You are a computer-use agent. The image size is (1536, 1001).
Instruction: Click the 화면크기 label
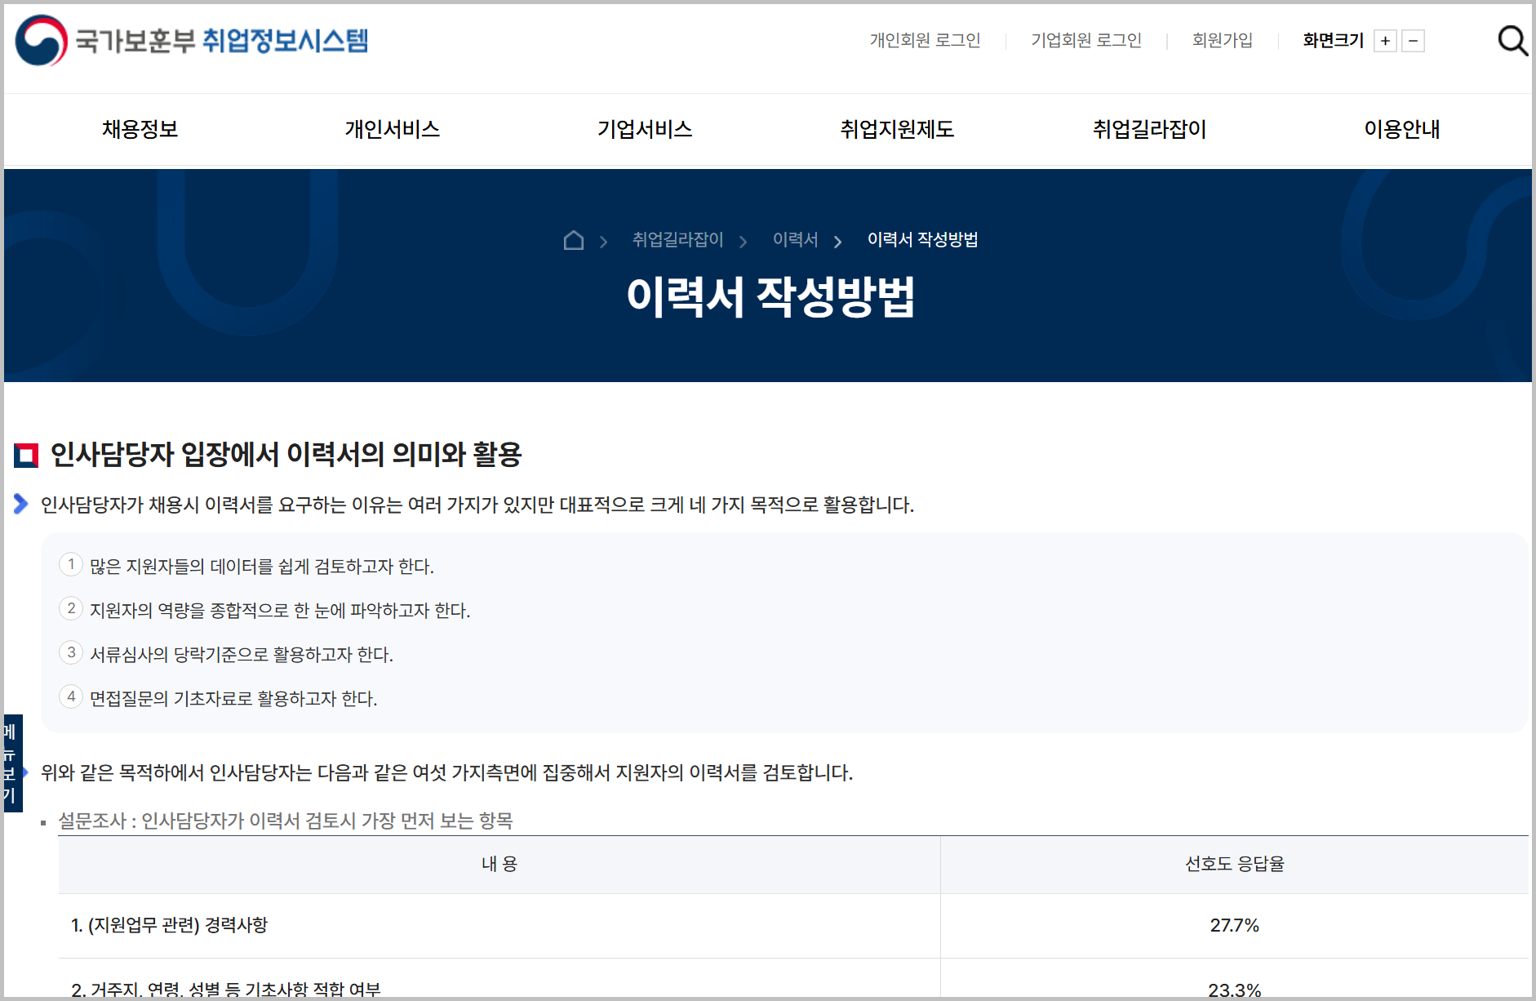(x=1334, y=40)
